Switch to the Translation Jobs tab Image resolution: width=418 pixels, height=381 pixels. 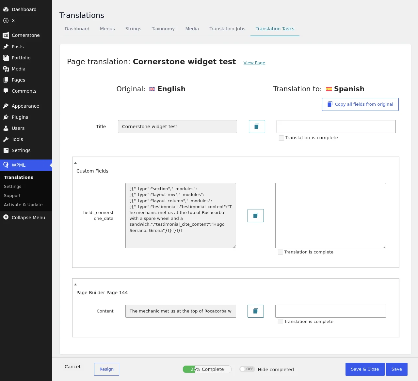(227, 29)
